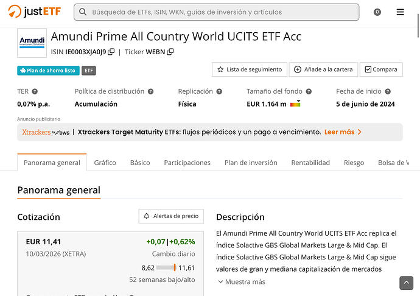Open the notifications counter badge showing 0

(377, 12)
